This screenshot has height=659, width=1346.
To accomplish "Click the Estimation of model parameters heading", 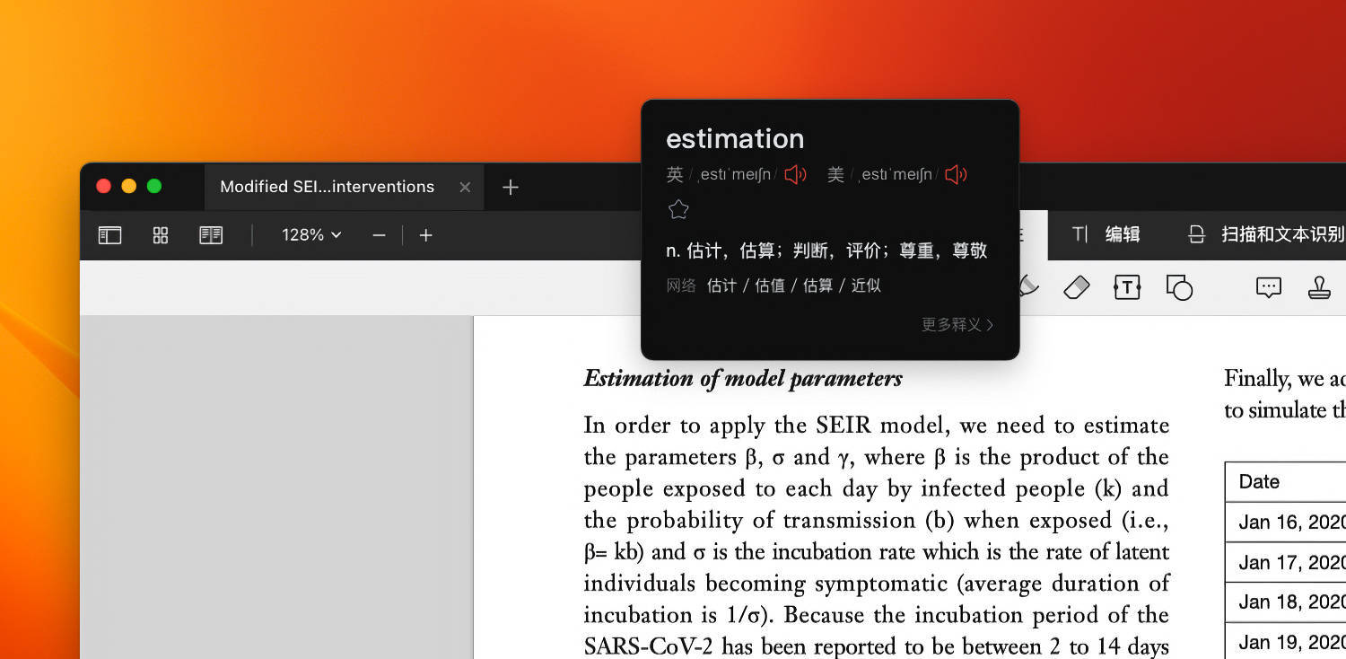I will coord(743,379).
